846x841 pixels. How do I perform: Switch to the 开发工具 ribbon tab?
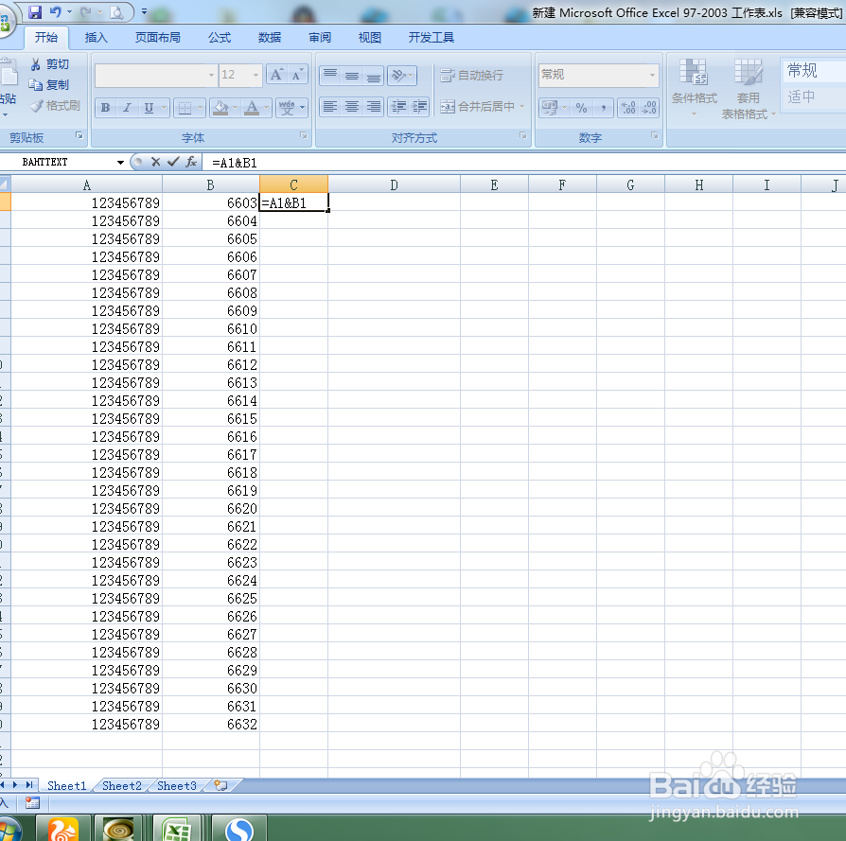(432, 37)
